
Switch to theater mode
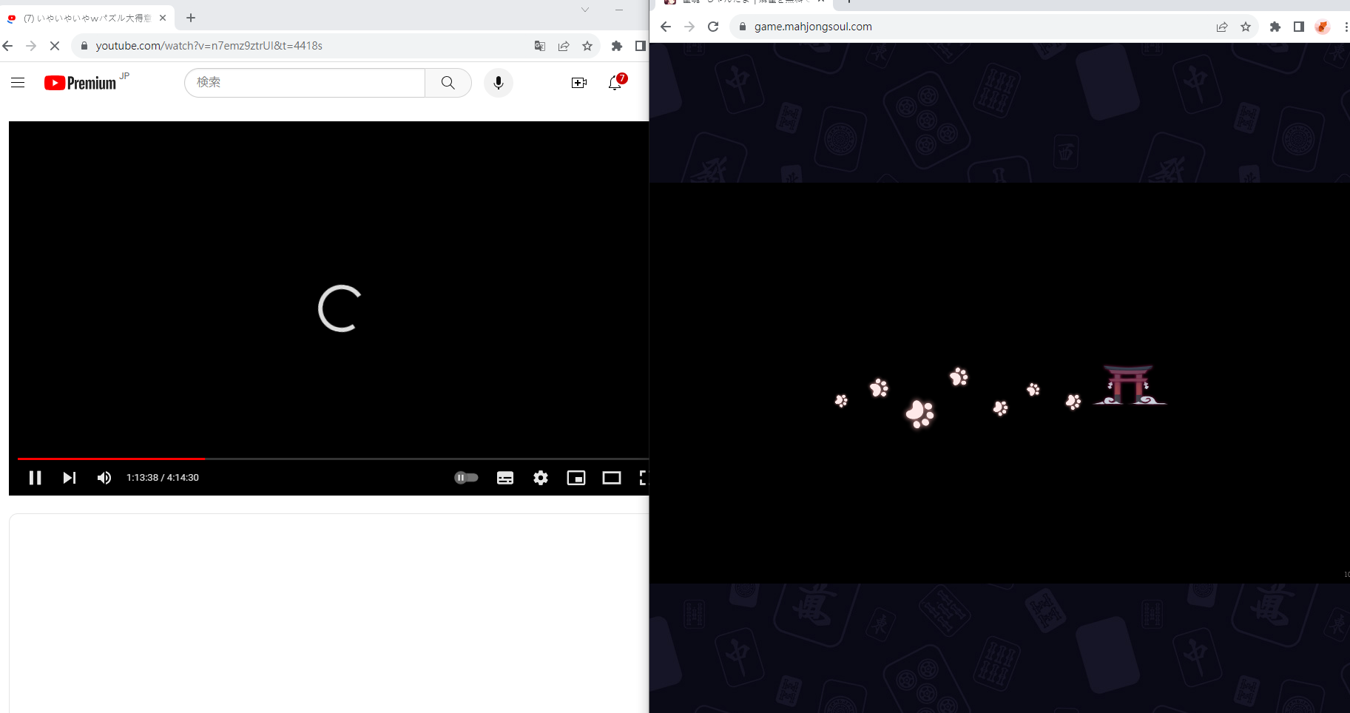pos(612,478)
